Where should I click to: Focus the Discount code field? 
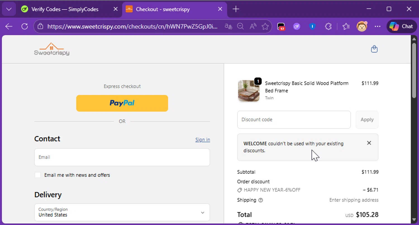pos(294,120)
